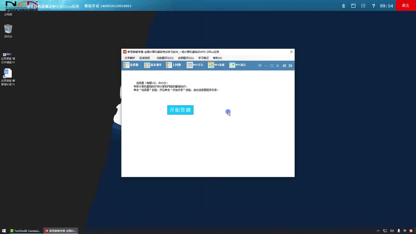Click the 开始答题 button

pyautogui.click(x=180, y=110)
